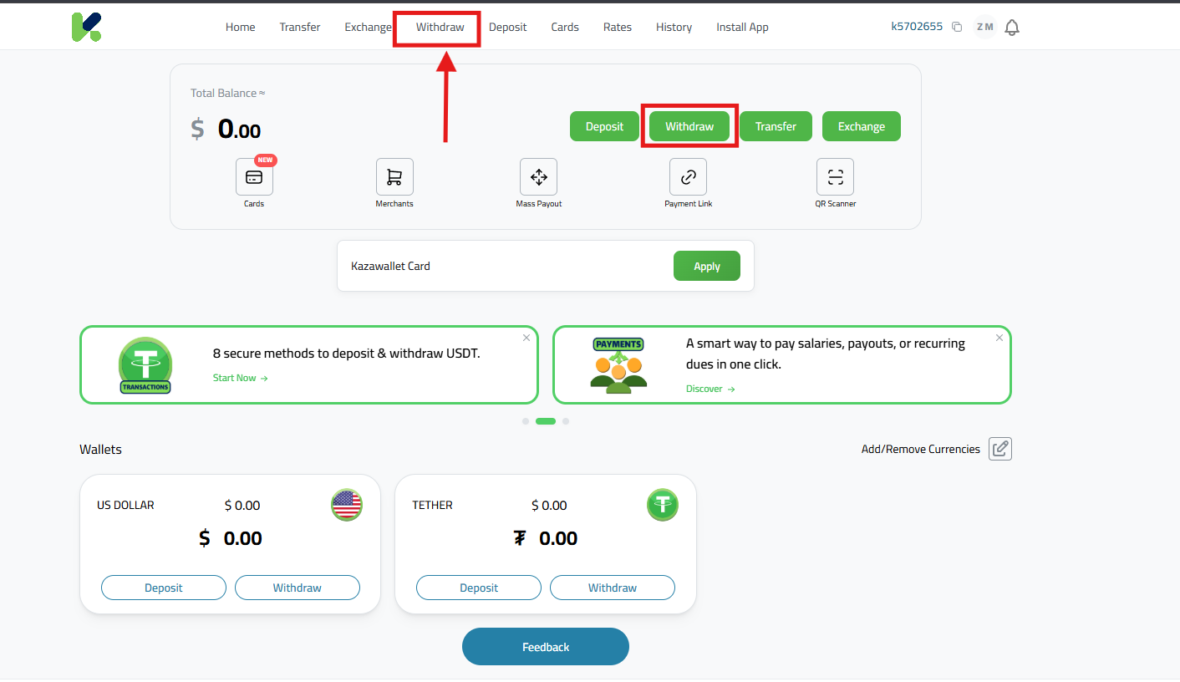Open the Cards icon with NEW badge

[x=254, y=177]
